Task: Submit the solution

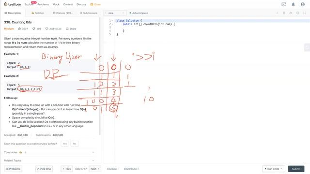Action: tap(296, 169)
